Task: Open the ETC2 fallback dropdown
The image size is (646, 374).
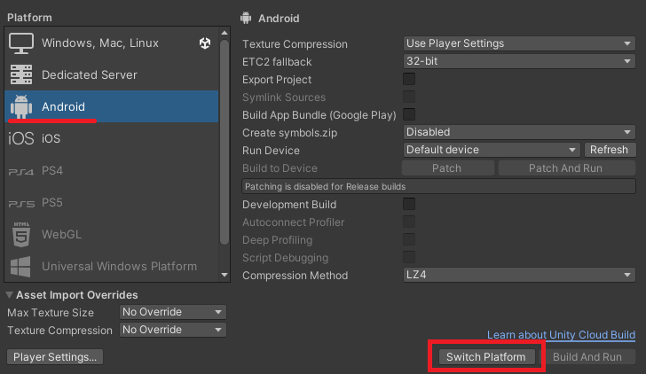Action: (517, 61)
